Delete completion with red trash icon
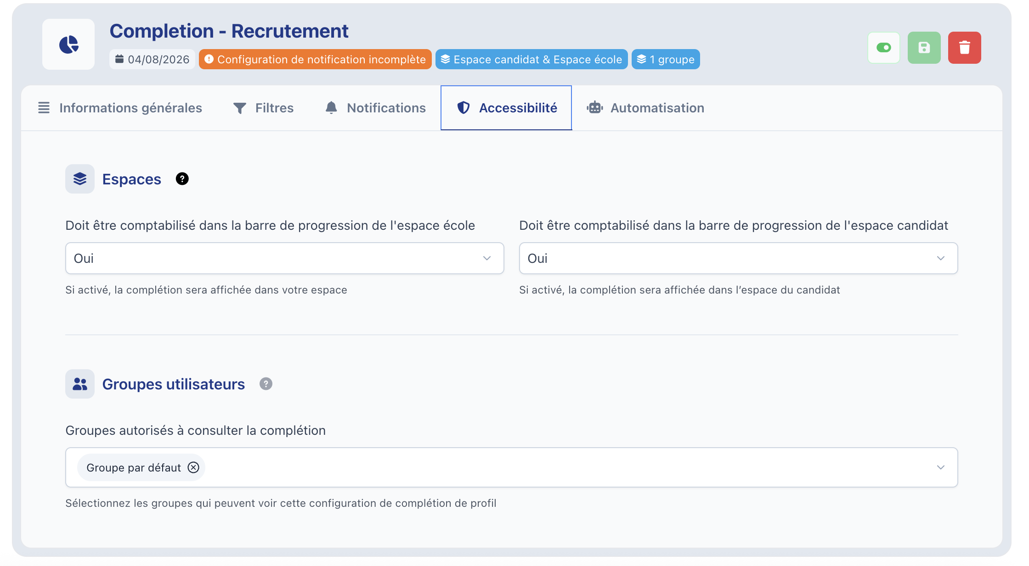This screenshot has width=1029, height=566. [964, 48]
